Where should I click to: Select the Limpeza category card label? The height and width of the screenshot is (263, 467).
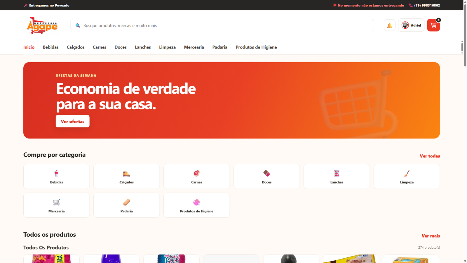tap(407, 182)
